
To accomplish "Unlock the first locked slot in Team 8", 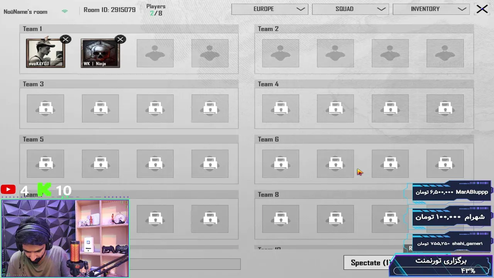I will click(281, 219).
